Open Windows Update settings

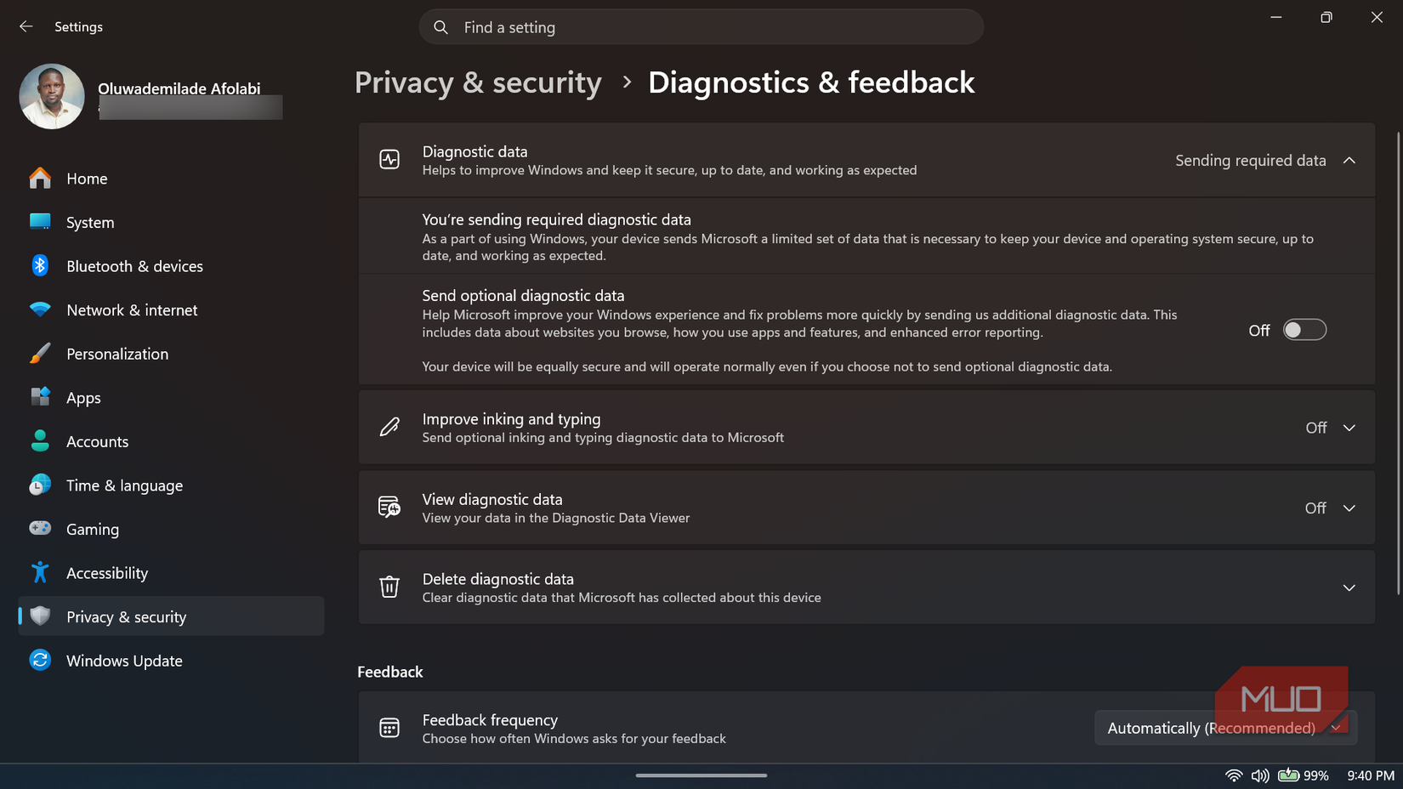(x=171, y=661)
